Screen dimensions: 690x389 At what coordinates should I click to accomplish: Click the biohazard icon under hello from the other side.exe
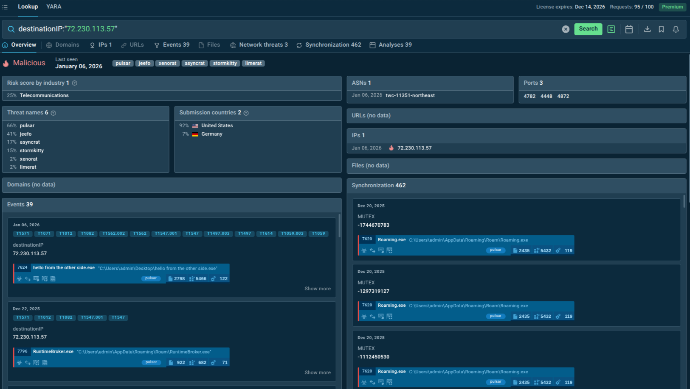pyautogui.click(x=19, y=279)
